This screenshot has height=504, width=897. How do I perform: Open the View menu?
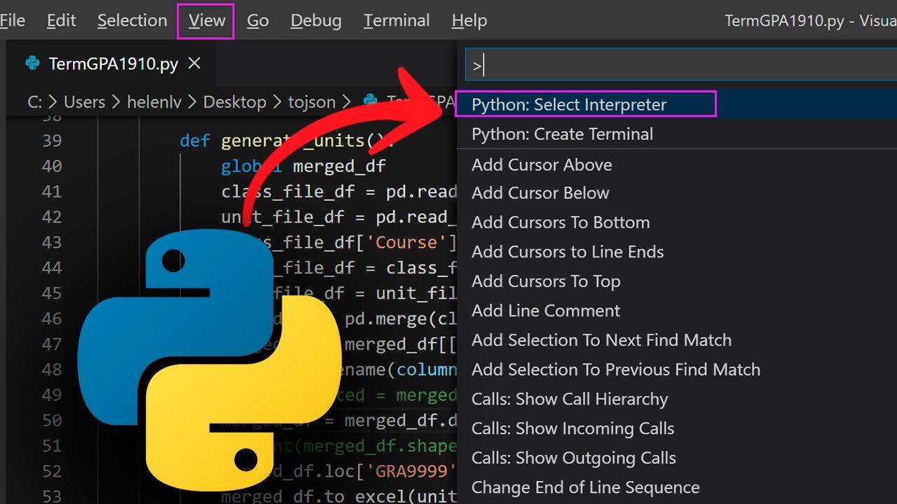point(206,21)
